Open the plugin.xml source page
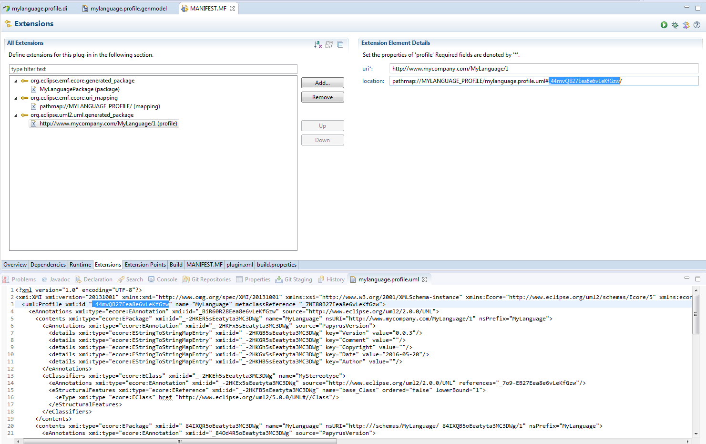The width and height of the screenshot is (706, 444). (x=240, y=265)
